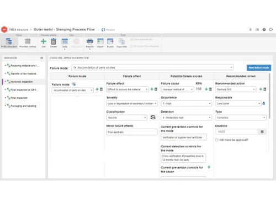Viewport: 276px width, 207px height.
Task: Click the Deadline date input field
Action: (x=237, y=132)
